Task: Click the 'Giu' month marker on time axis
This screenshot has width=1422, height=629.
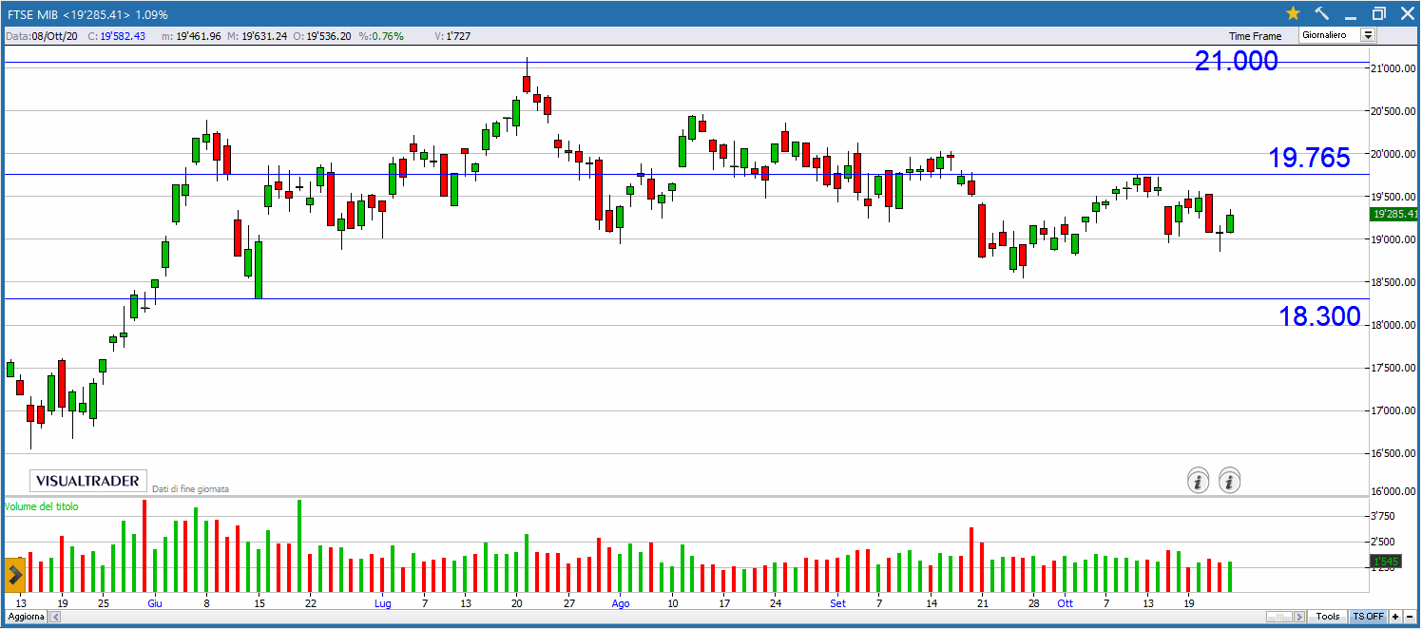Action: 155,602
